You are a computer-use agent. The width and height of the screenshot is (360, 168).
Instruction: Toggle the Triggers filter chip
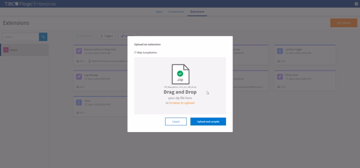[x=107, y=36]
